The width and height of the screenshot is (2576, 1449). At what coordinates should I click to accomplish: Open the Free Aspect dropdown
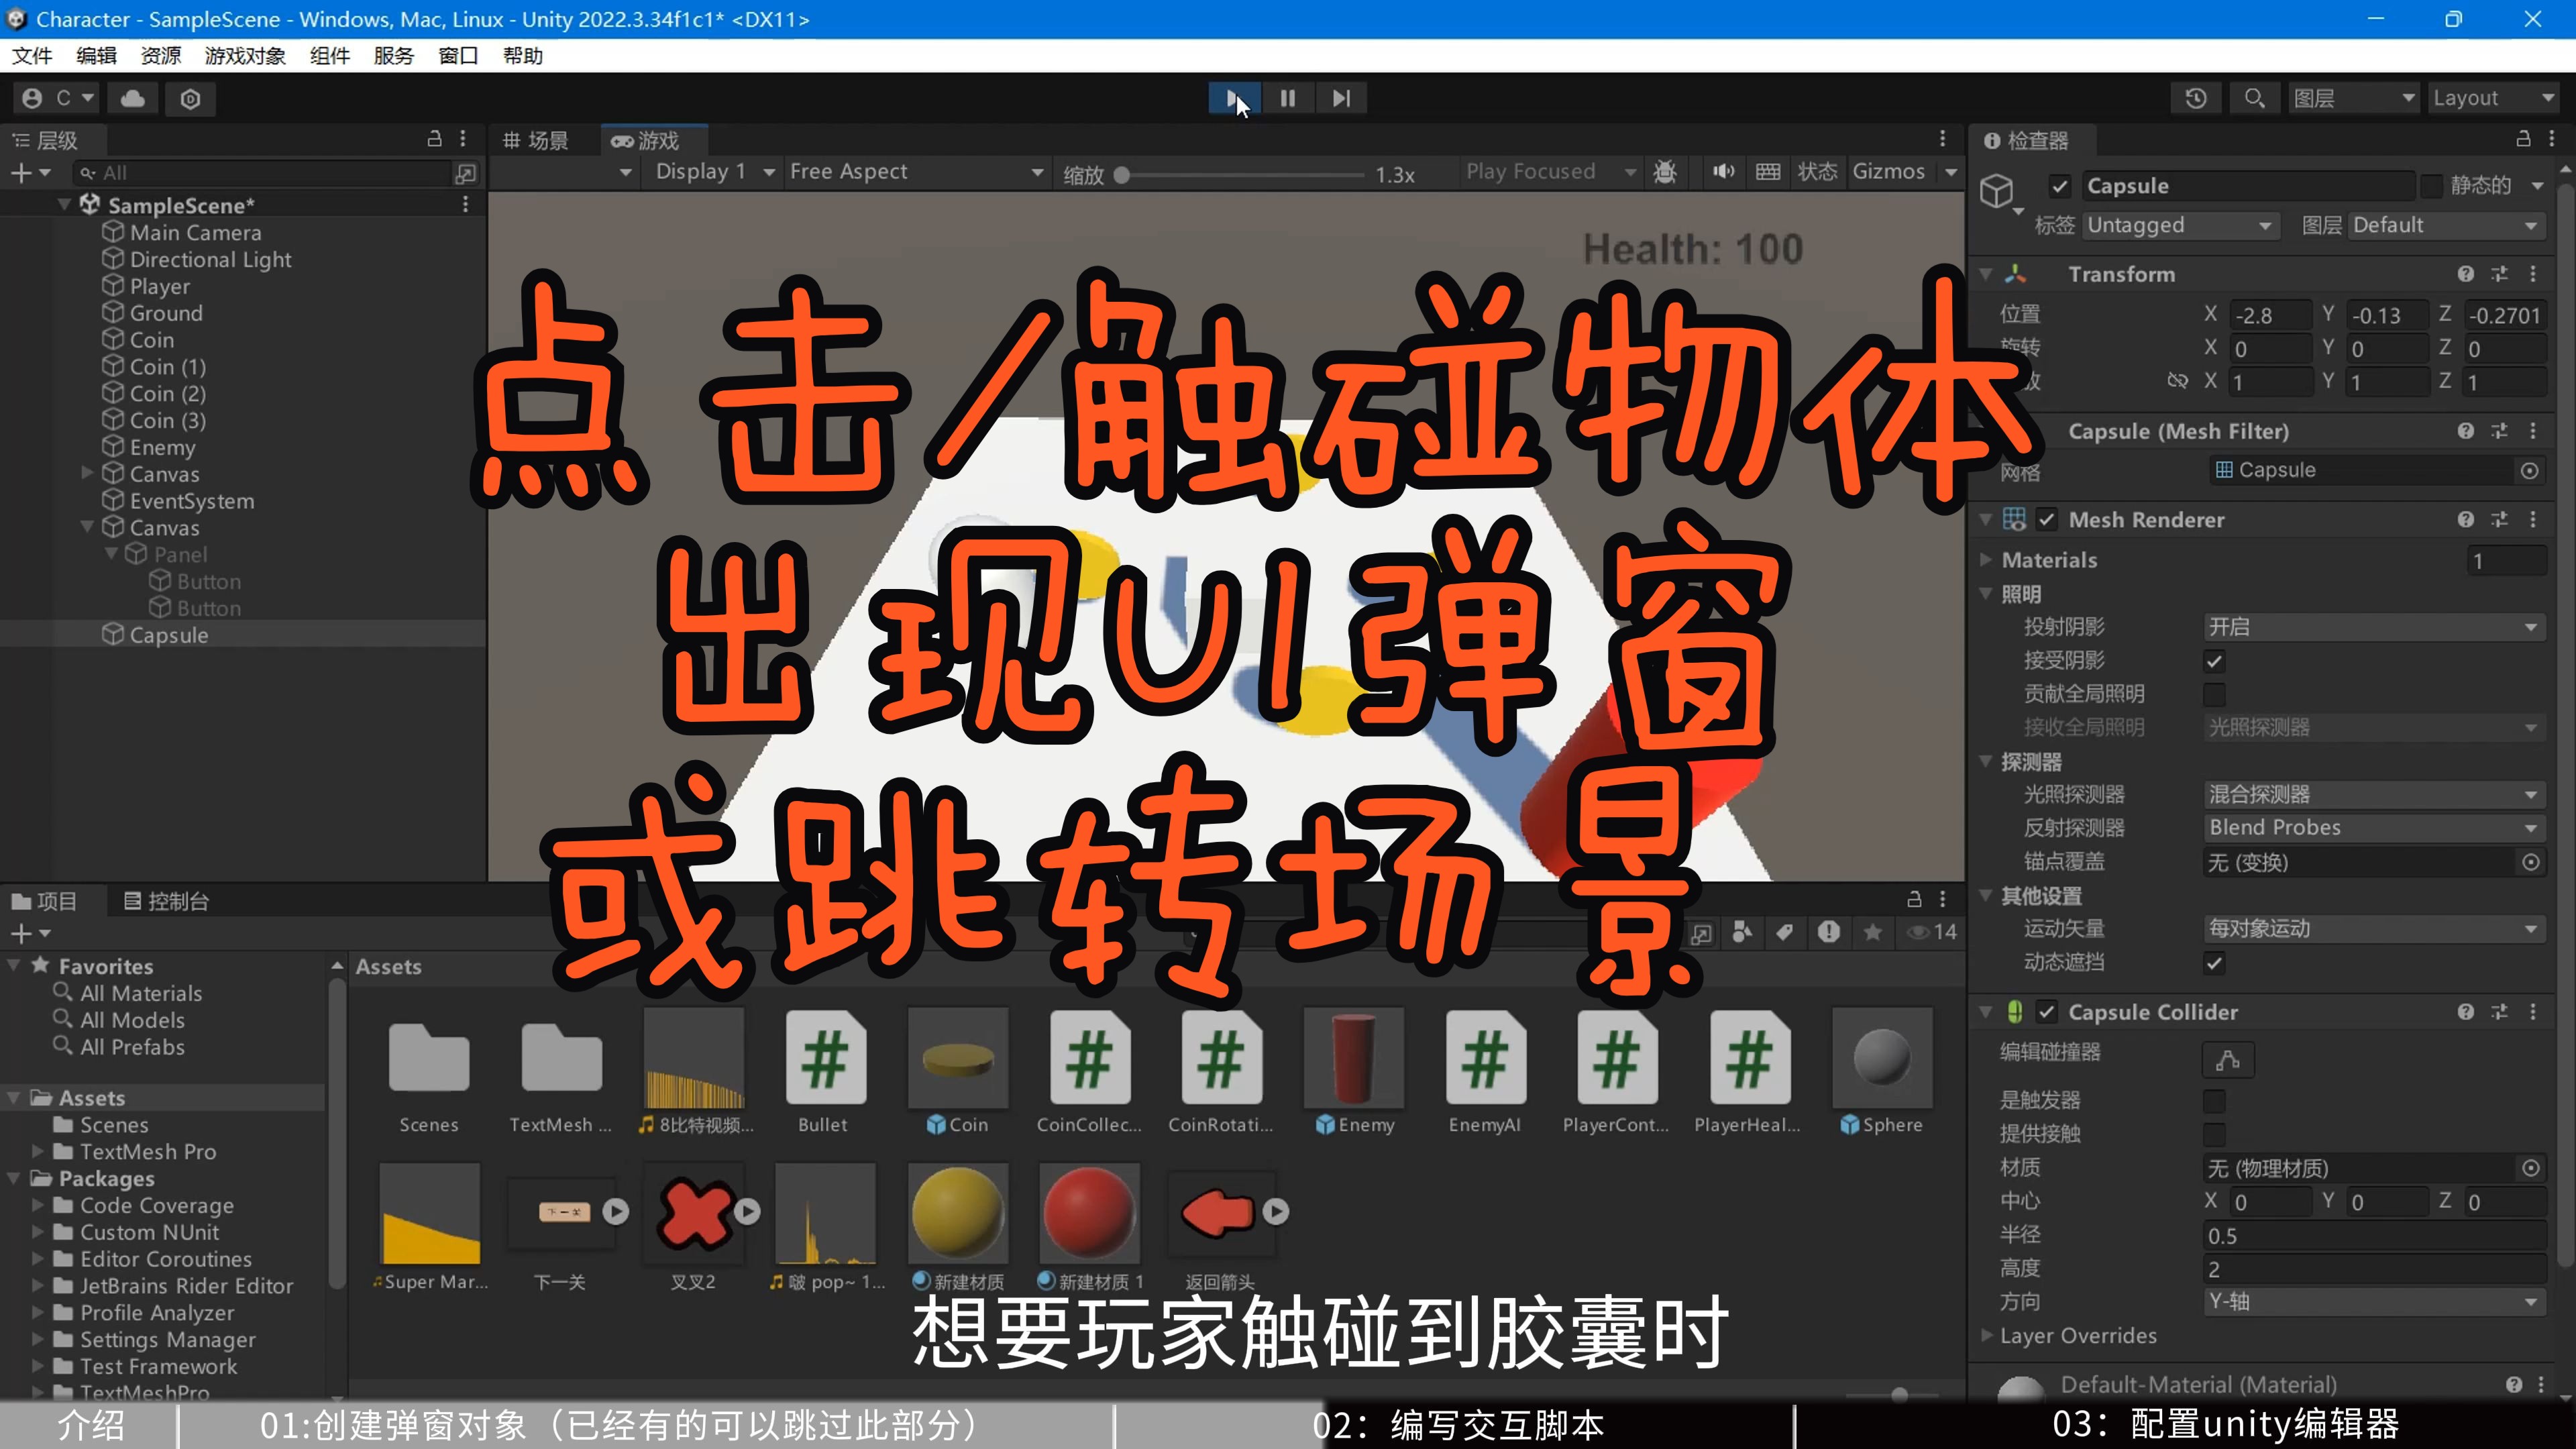[x=915, y=172]
